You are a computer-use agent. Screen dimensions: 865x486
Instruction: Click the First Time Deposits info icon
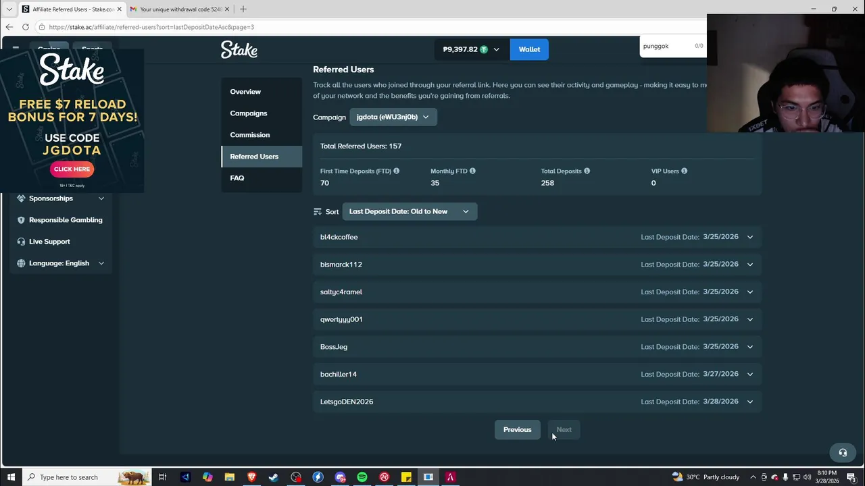click(396, 171)
